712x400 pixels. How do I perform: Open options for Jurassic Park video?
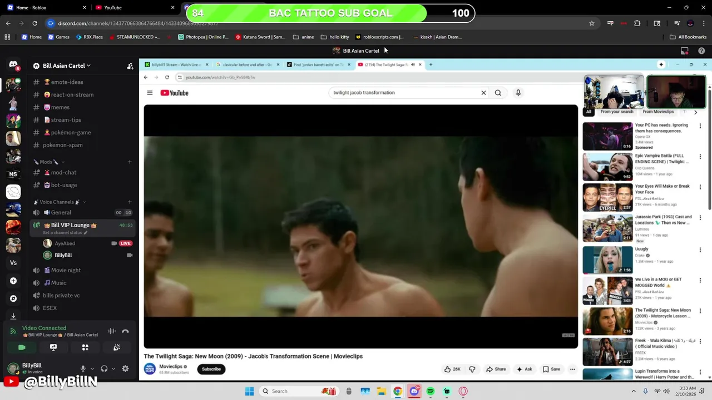point(700,218)
